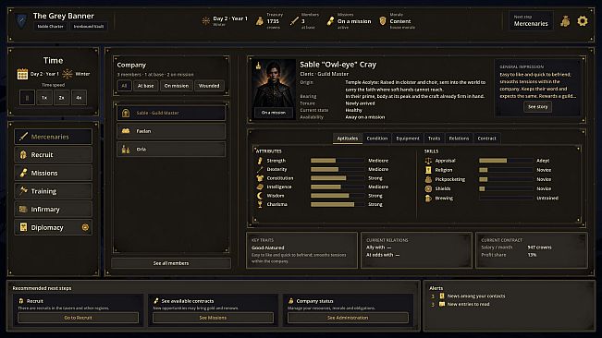Set time speed to 2x

61,98
